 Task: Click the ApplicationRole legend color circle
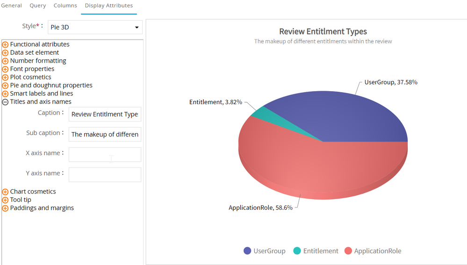click(x=348, y=251)
